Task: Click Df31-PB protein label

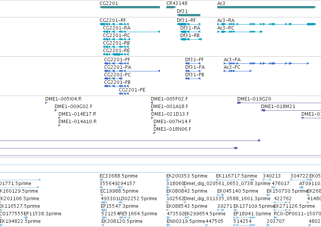Action: coord(195,75)
